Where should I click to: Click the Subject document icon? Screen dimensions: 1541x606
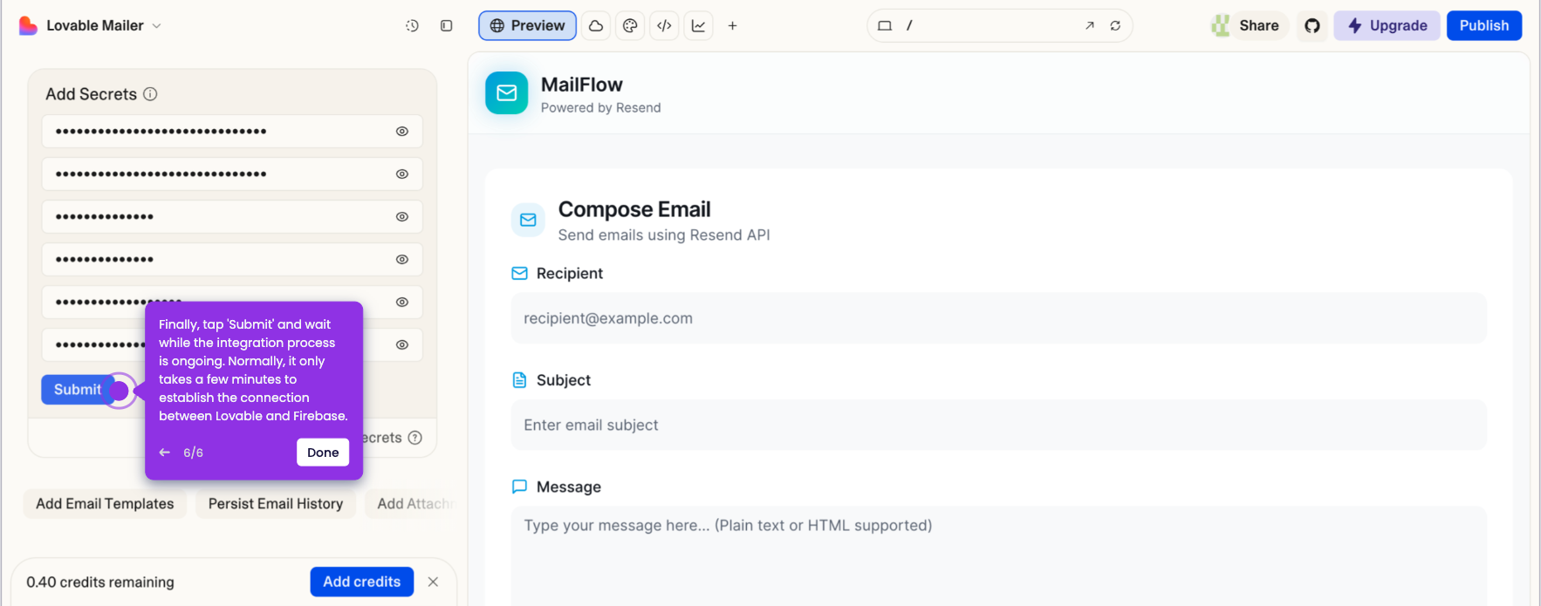click(x=519, y=380)
